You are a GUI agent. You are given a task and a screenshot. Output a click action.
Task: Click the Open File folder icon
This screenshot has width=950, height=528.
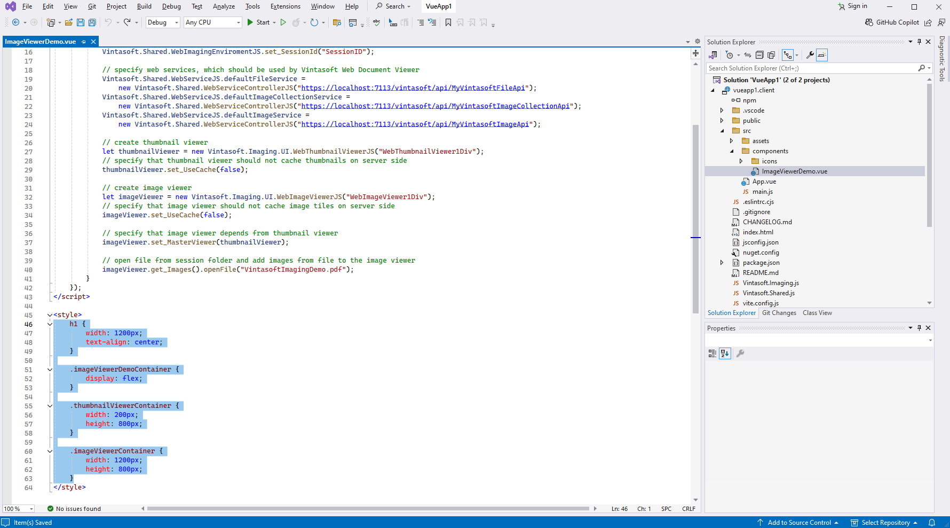click(69, 22)
